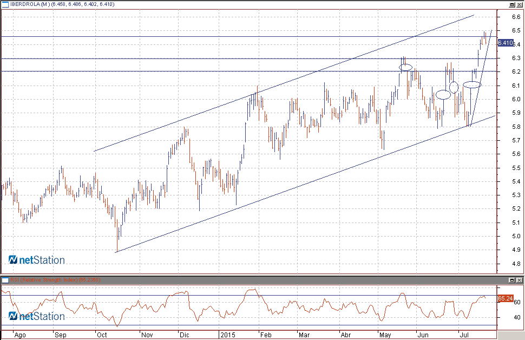The width and height of the screenshot is (525, 340).
Task: Click the 6.6 value on price axis
Action: coord(515,17)
